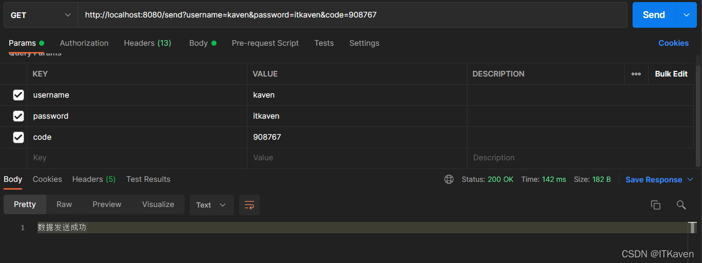
Task: Click the Time 142 ms text
Action: [x=544, y=179]
